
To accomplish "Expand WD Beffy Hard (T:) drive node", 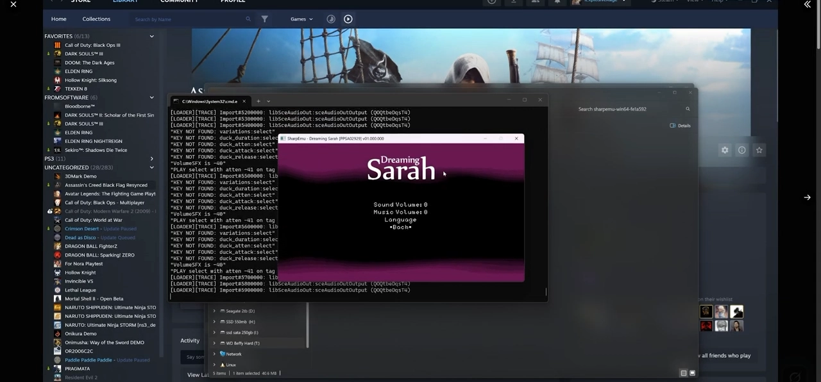I will pos(214,344).
